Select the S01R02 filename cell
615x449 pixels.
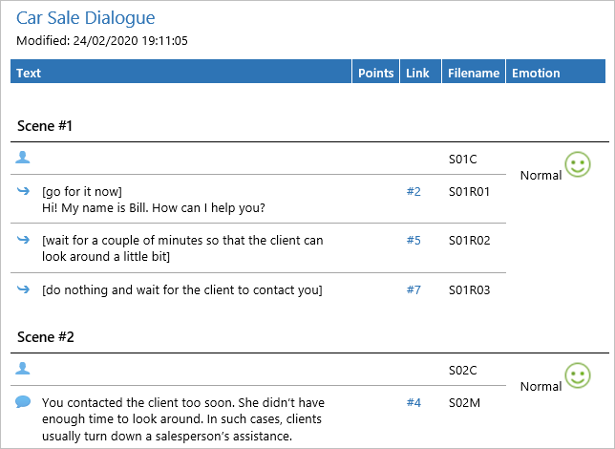469,240
